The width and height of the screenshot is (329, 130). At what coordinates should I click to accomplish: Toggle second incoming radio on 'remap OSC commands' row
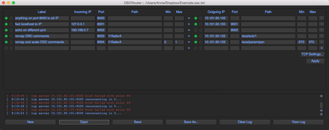click(11, 36)
